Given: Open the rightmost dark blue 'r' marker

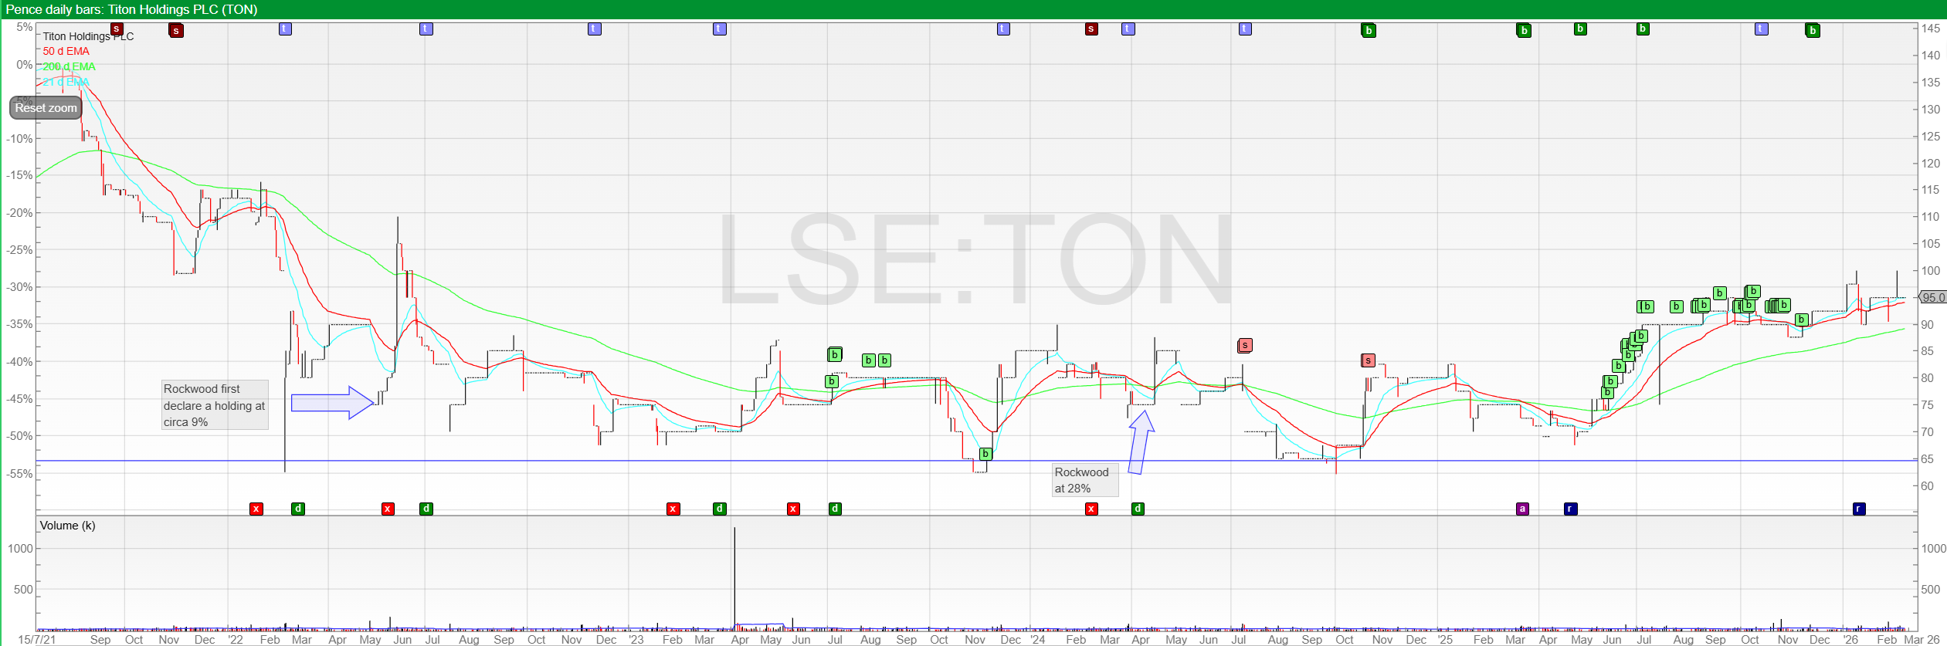Looking at the screenshot, I should pyautogui.click(x=1858, y=509).
